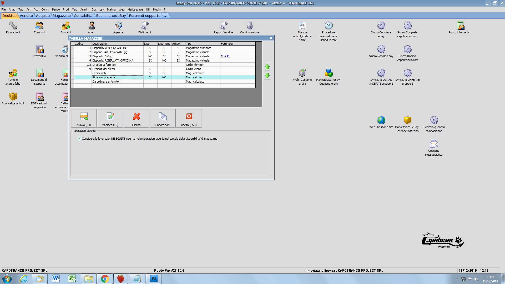Click the Descrizione column header
This screenshot has width=505, height=284.
pos(117,44)
